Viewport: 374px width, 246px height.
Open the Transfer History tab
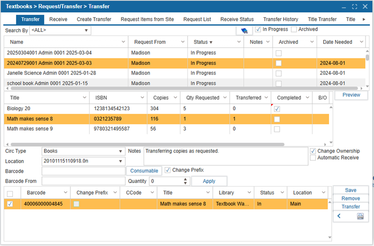tap(281, 19)
